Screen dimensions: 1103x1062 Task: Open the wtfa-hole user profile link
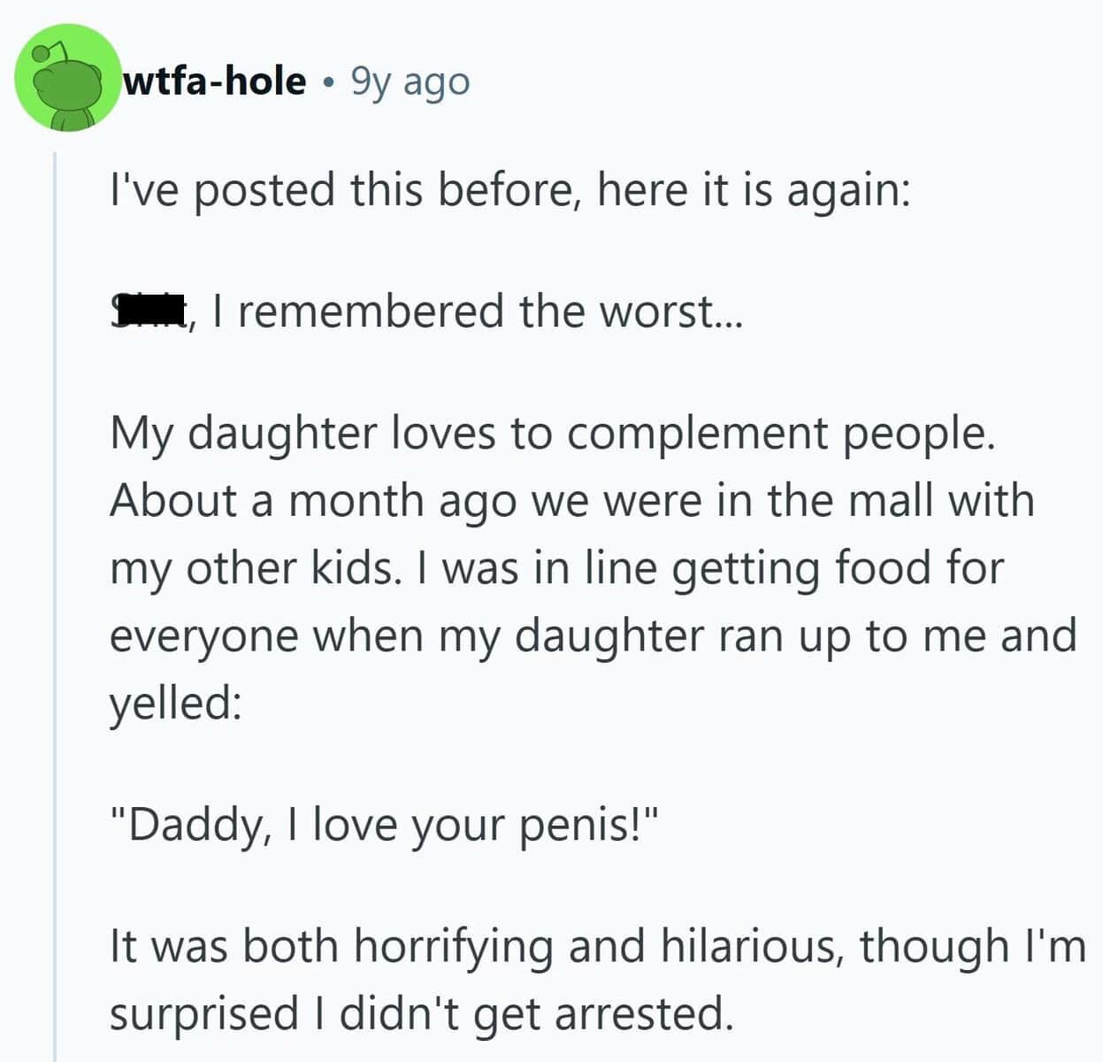tap(215, 81)
